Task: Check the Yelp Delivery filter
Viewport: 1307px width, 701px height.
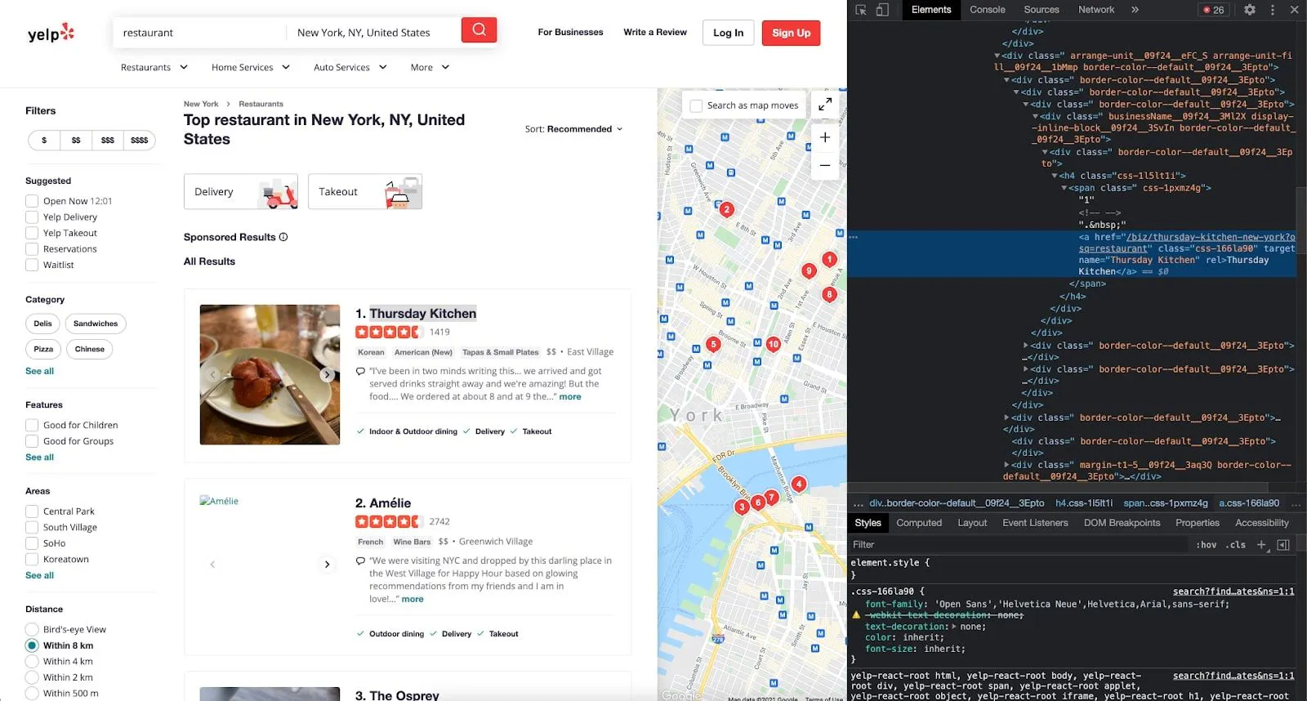Action: (32, 217)
